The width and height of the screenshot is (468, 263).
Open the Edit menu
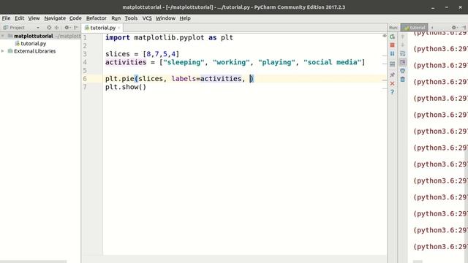(x=20, y=18)
